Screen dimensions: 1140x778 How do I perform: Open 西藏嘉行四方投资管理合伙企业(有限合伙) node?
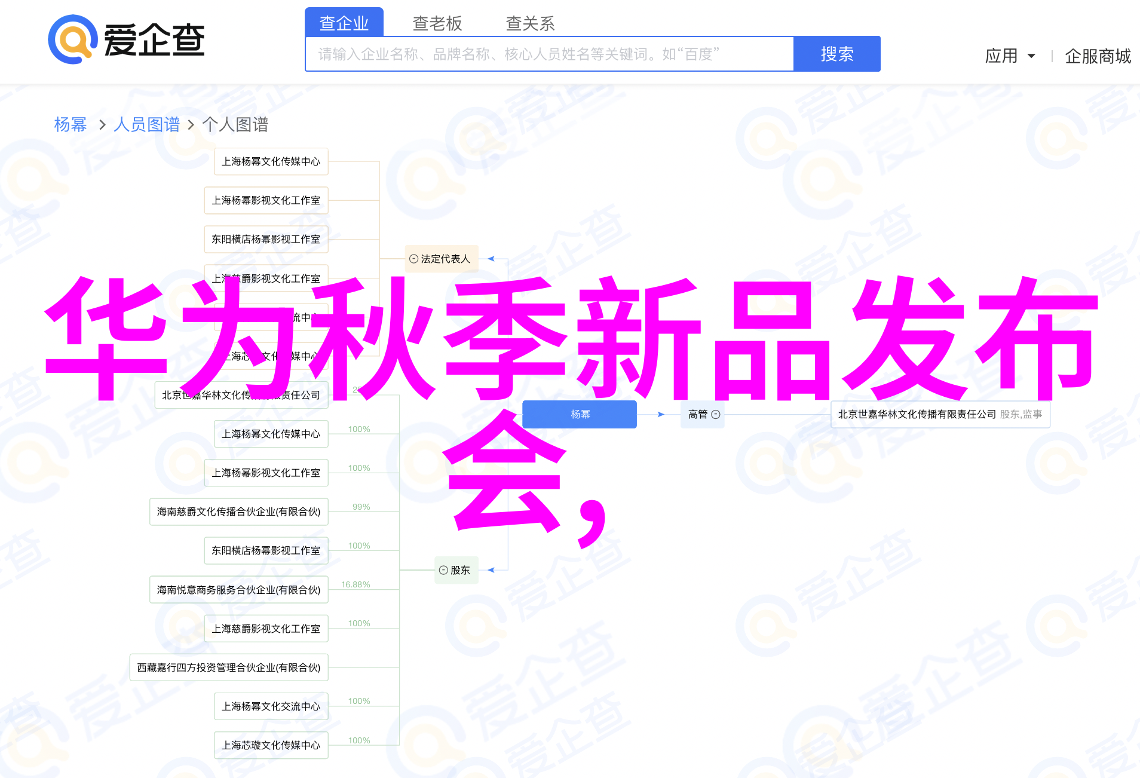pyautogui.click(x=229, y=667)
